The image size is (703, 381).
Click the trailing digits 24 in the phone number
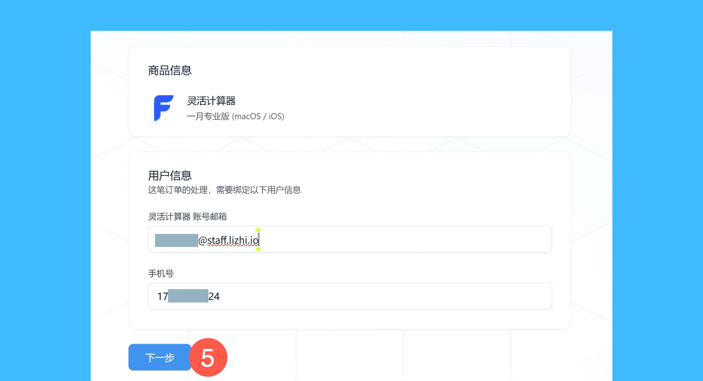(x=214, y=297)
